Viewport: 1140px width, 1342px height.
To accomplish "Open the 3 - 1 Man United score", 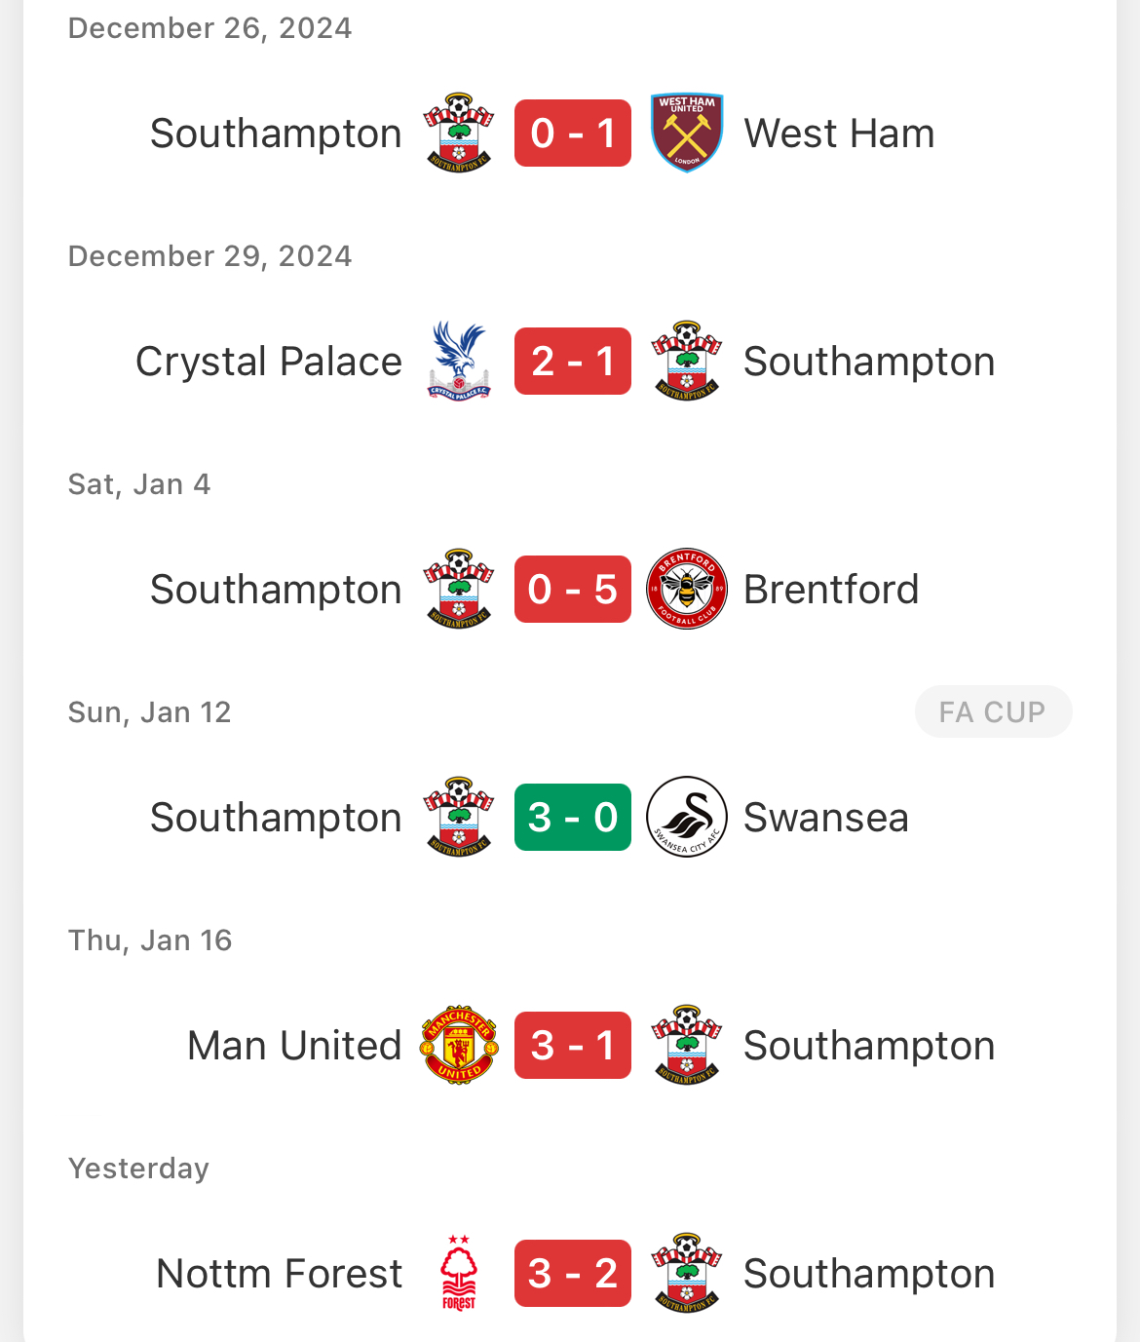I will (573, 1045).
